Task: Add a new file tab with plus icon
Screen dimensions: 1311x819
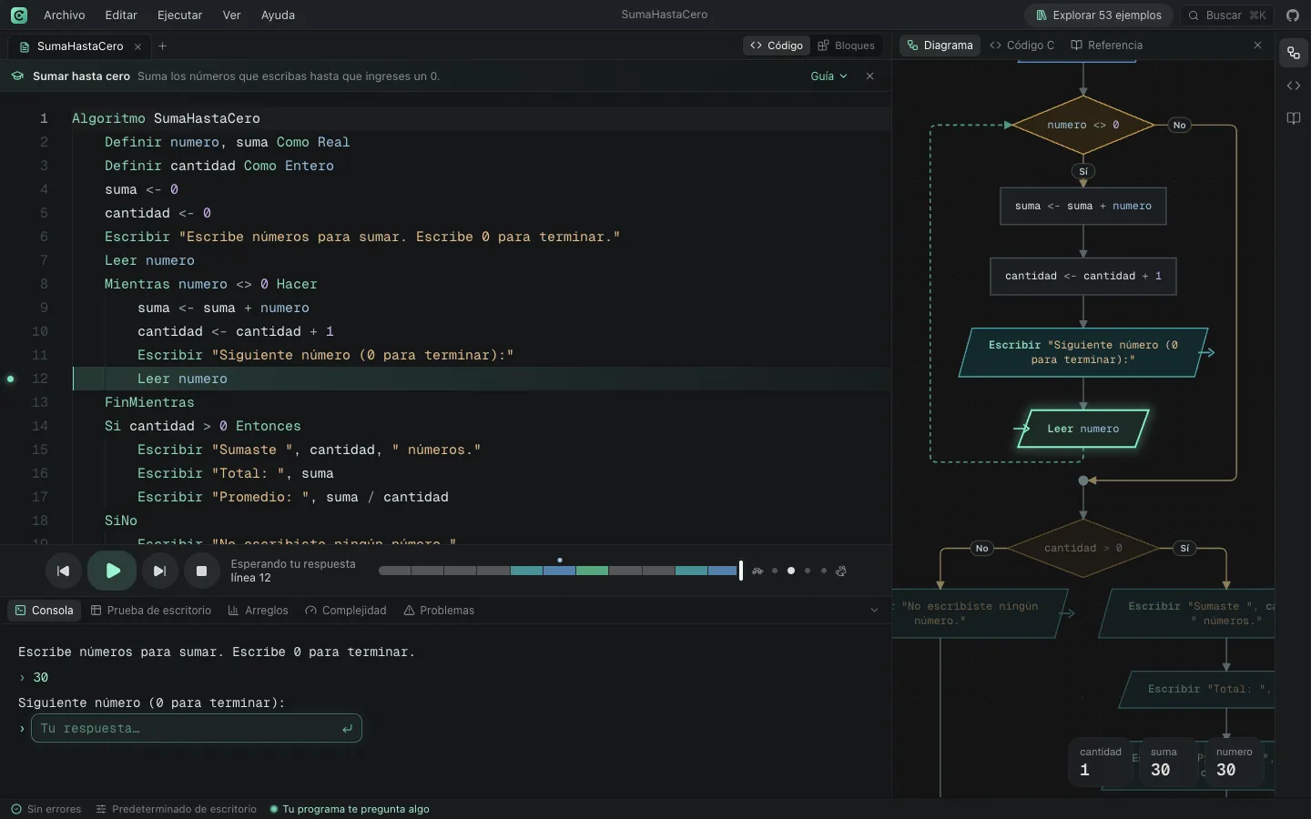Action: (162, 46)
